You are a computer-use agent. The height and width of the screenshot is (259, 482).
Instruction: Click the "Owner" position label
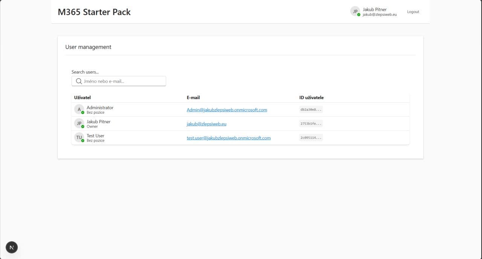(92, 126)
